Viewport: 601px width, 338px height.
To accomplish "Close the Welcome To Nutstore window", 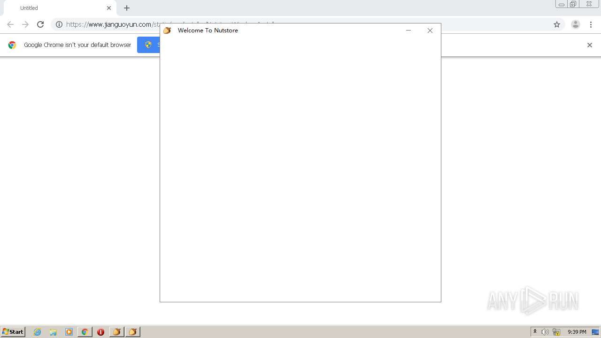I will pos(430,31).
